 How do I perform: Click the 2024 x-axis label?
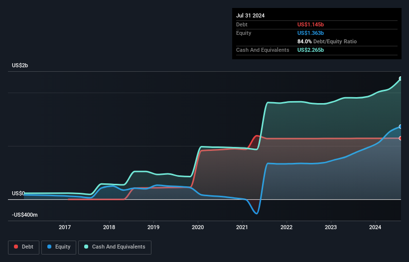click(375, 227)
